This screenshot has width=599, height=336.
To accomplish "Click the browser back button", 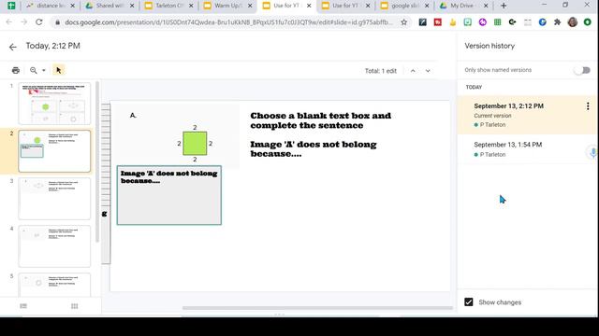I will click(x=9, y=22).
